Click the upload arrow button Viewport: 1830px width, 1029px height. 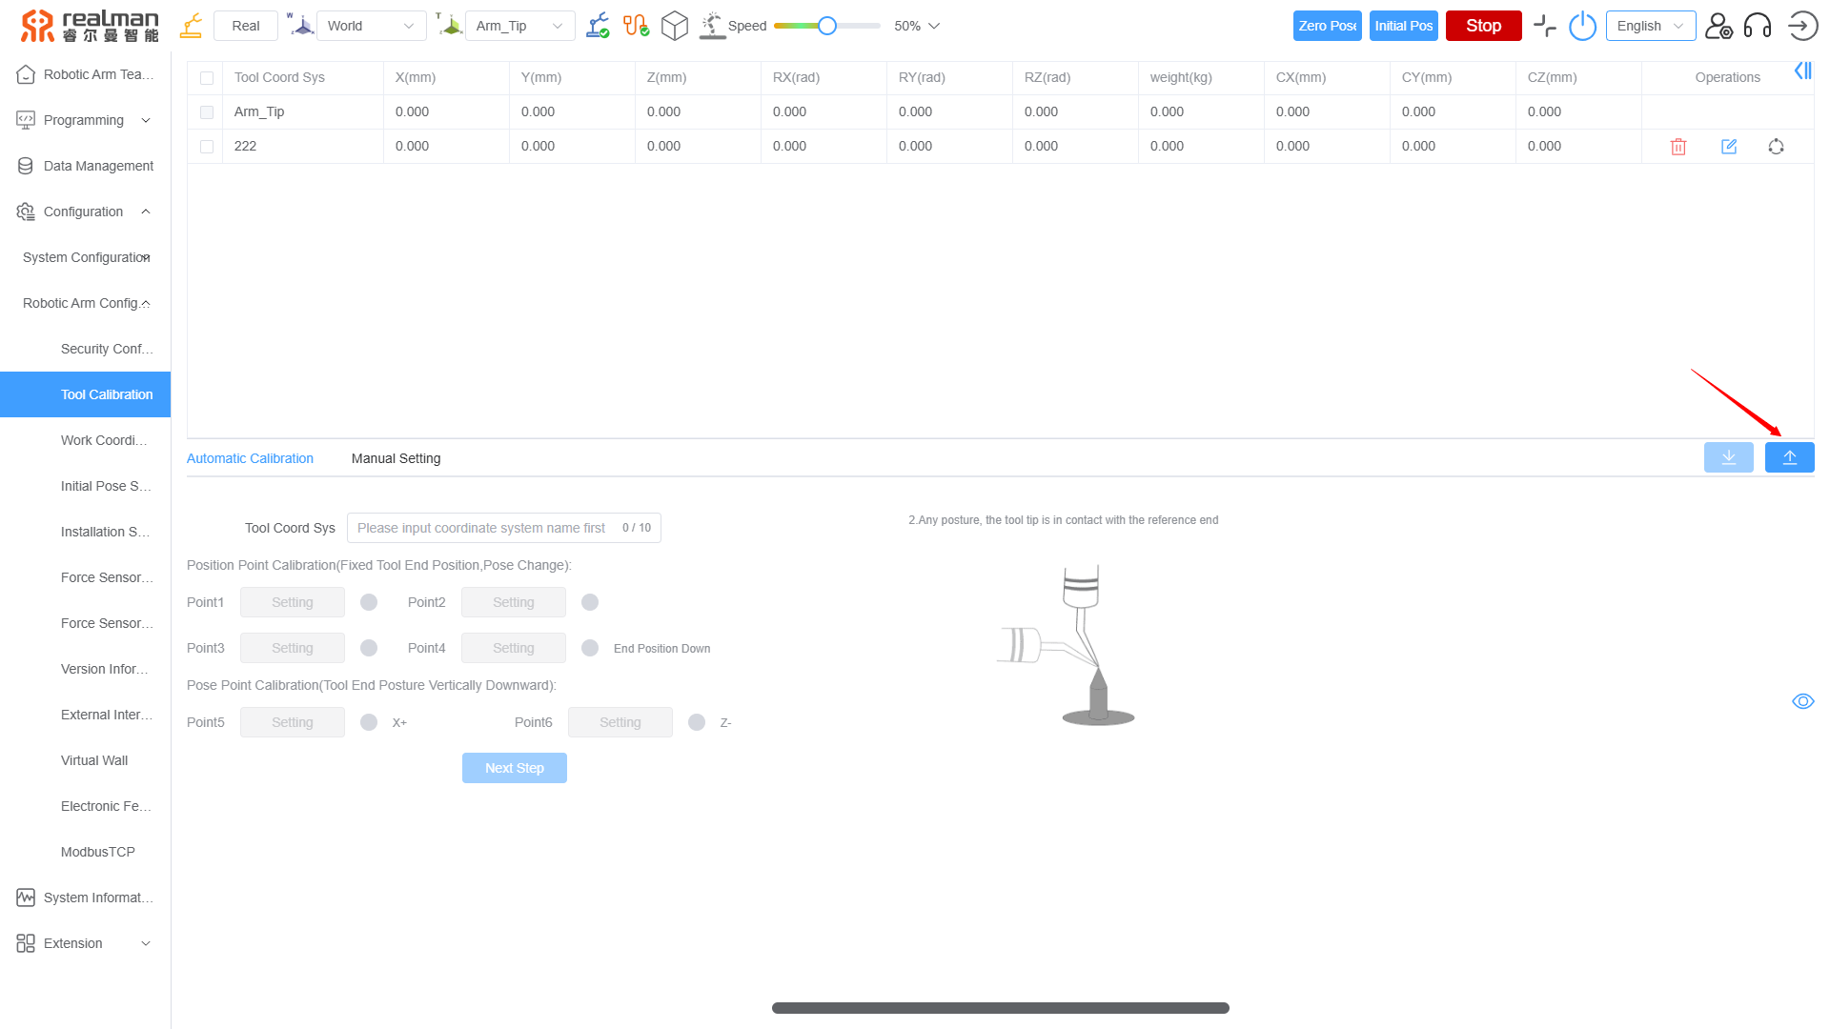point(1789,458)
